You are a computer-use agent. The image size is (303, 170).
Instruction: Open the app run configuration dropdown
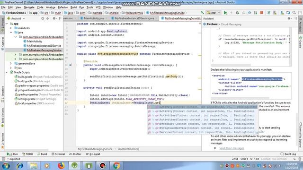tap(214, 13)
